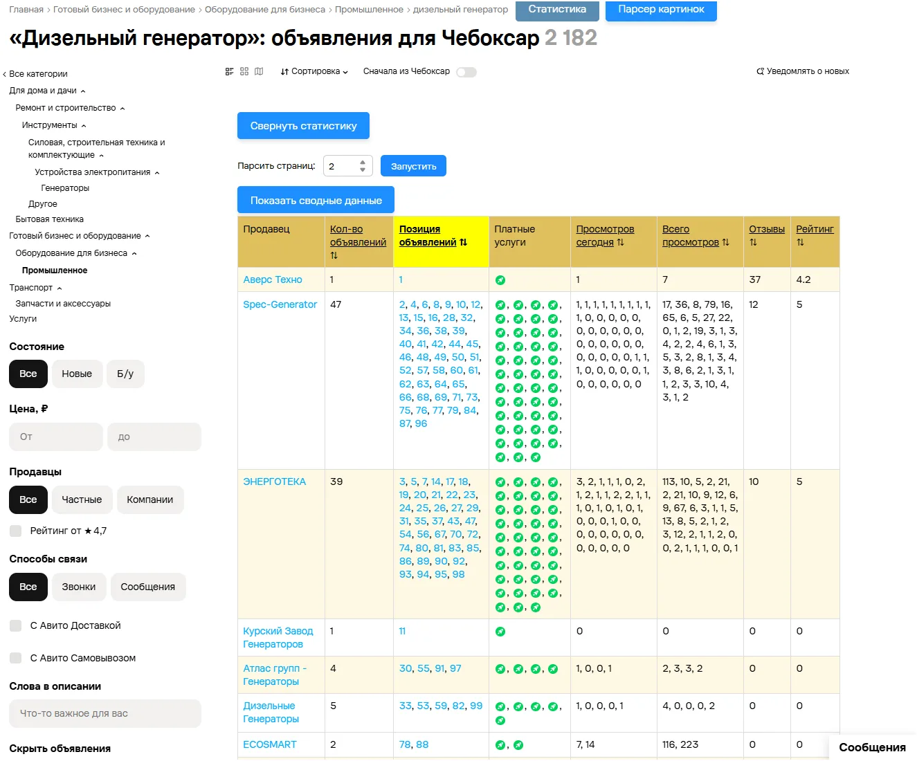Click the first green icon in Атлас групп row
The width and height of the screenshot is (917, 761).
[500, 669]
